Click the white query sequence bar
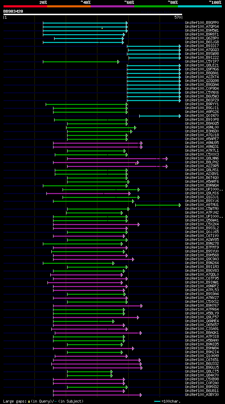Viewport: 225px width, 404px height. point(92,14)
